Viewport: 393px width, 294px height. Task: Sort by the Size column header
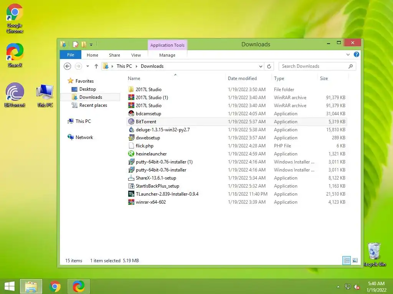(324, 78)
